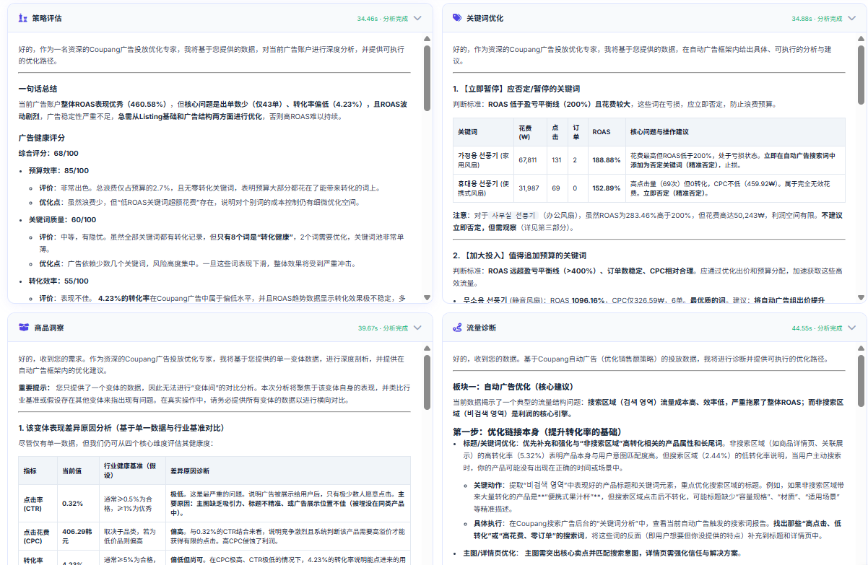Click the 가정용 선풍기 keyword row cell
868x565 pixels.
pos(483,159)
